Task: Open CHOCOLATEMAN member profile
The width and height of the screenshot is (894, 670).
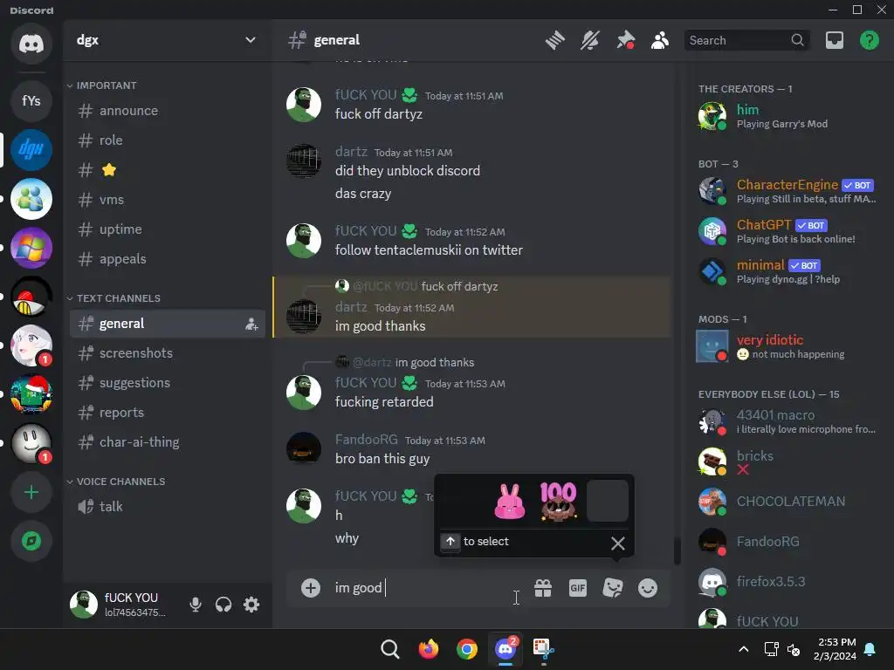Action: coord(788,502)
